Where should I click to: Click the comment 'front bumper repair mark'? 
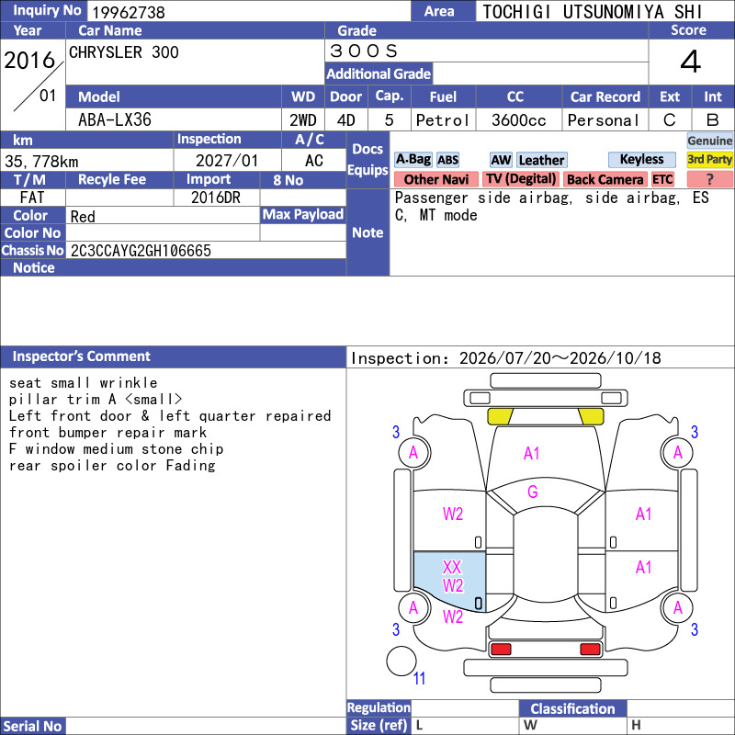pyautogui.click(x=107, y=432)
